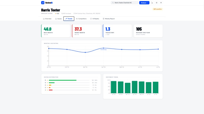Click the 4-star green distribution bar
The height and width of the screenshot is (114, 204).
tap(52, 83)
